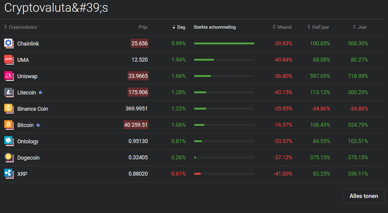Screen dimensions: 388x213
Task: Click the price 0.95130
Action: 138,141
